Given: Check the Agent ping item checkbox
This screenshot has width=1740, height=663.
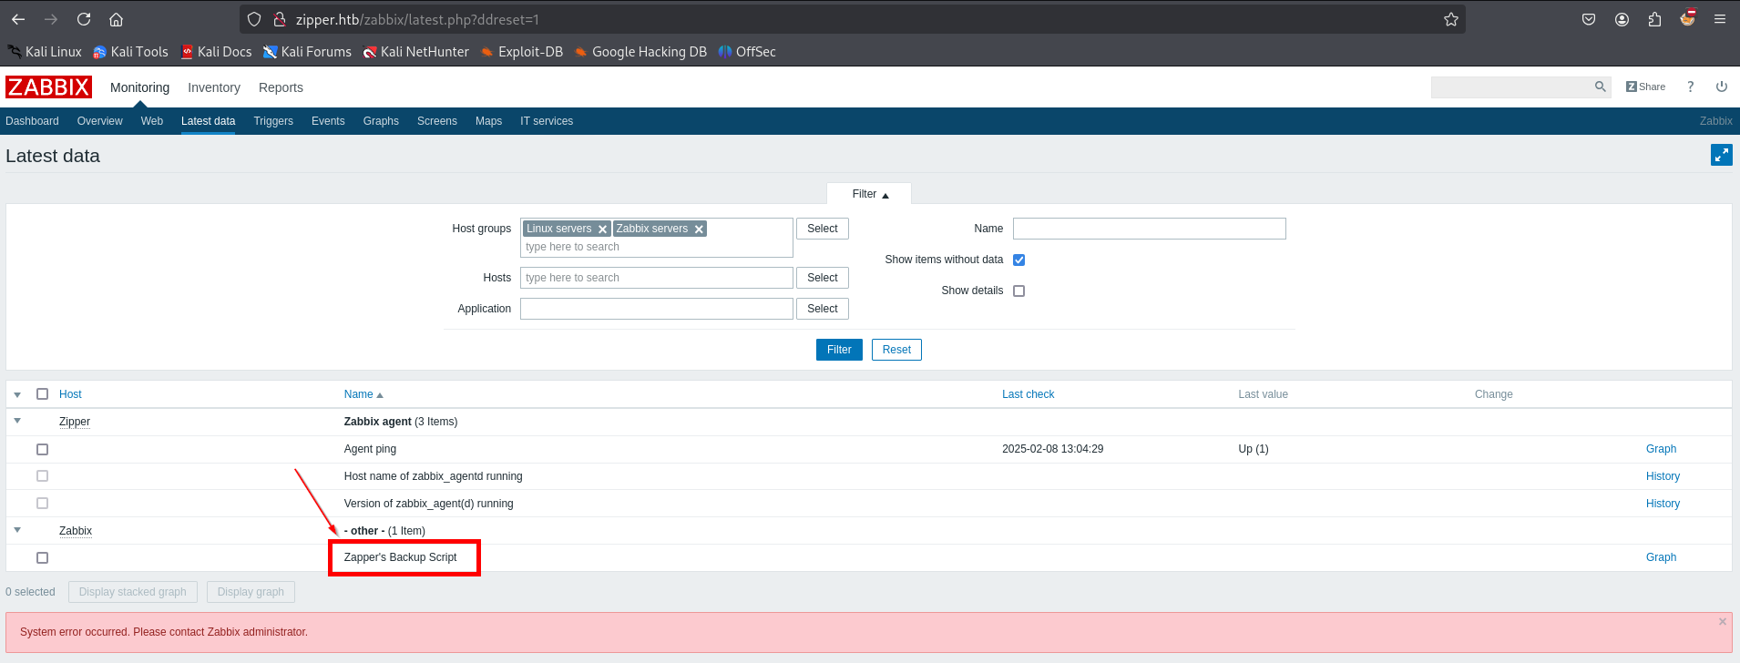Looking at the screenshot, I should (x=42, y=449).
